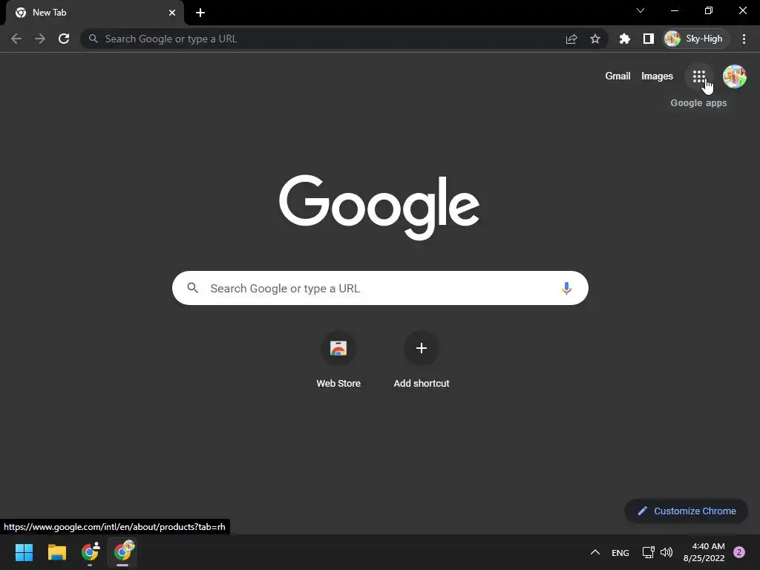The height and width of the screenshot is (570, 760).
Task: Click the active Chrome profile taskbar icon
Action: pos(122,552)
